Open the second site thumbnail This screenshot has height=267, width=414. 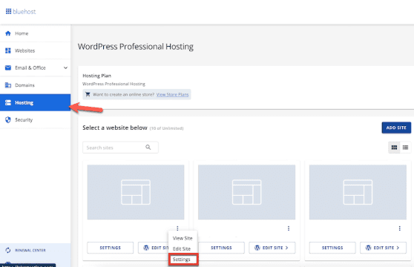coord(246,192)
